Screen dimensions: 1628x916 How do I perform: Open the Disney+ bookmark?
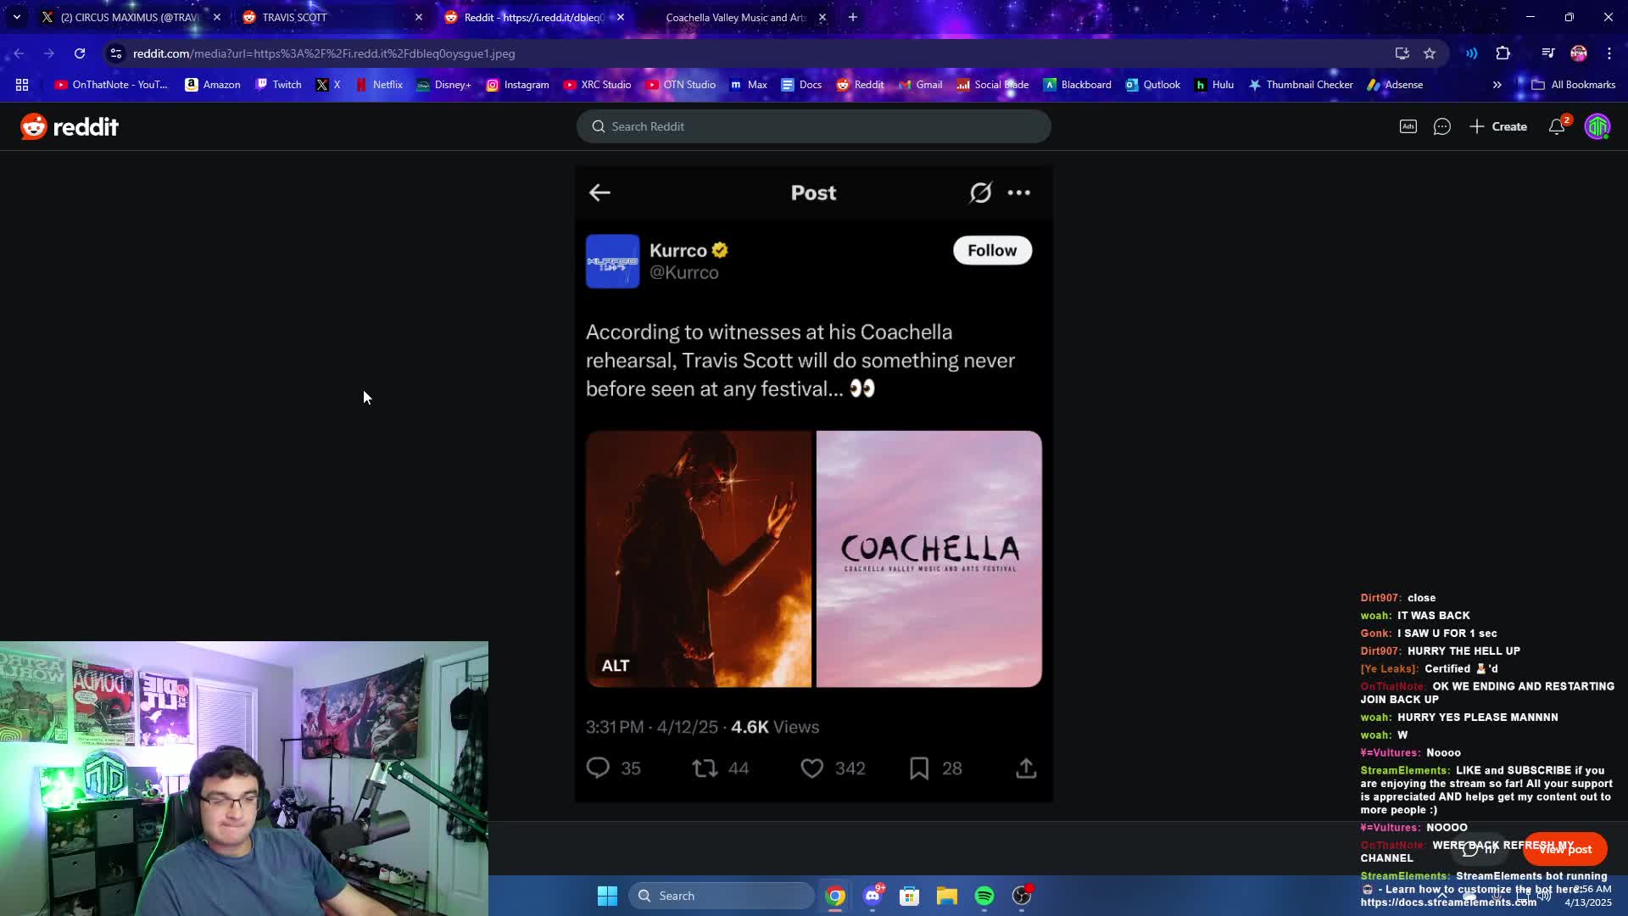444,85
